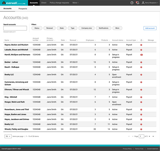The height and width of the screenshot is (151, 160).
Task: Open notification badge for Wisozk, Flatley and Douglas
Action: 141,129
